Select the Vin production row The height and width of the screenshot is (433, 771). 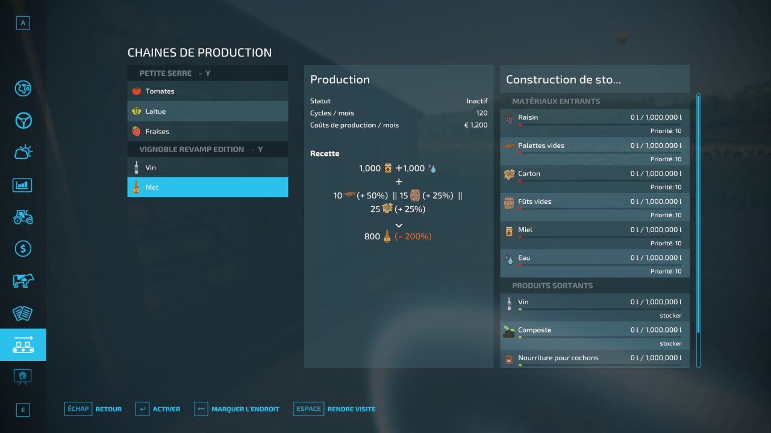pos(208,167)
